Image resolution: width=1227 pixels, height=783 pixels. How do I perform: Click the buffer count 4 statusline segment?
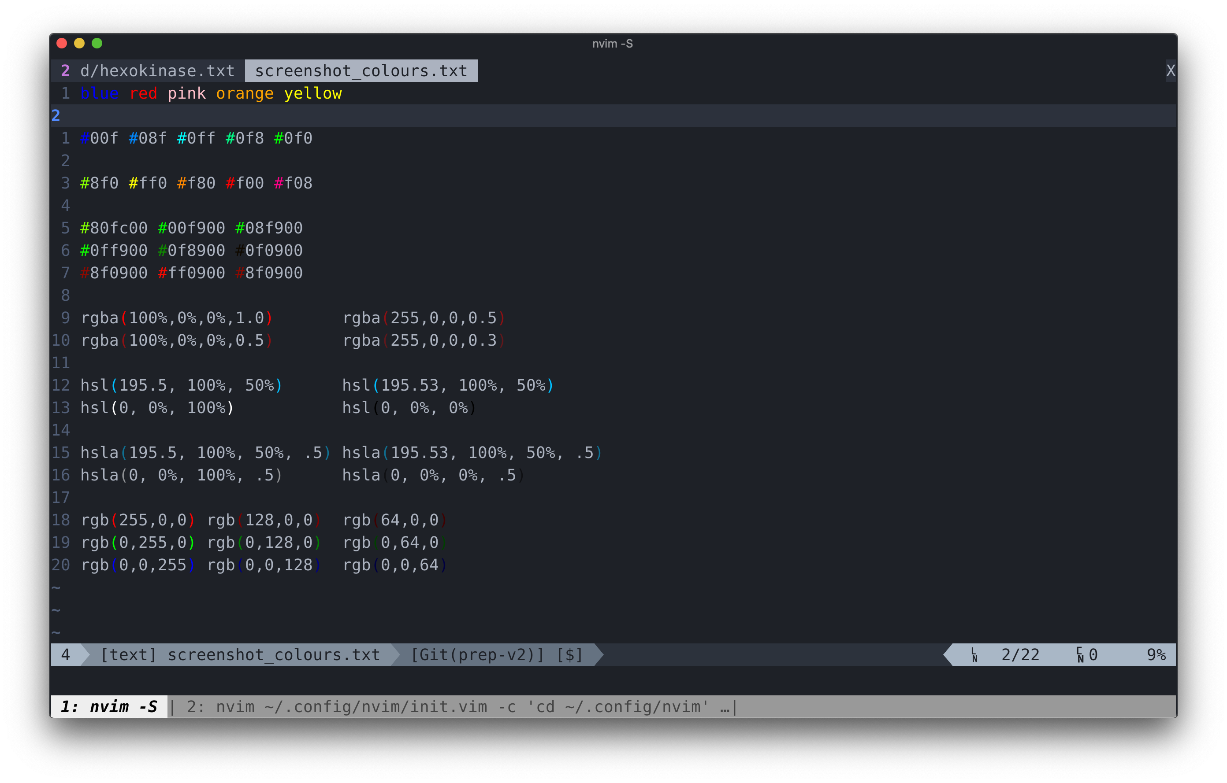coord(66,655)
